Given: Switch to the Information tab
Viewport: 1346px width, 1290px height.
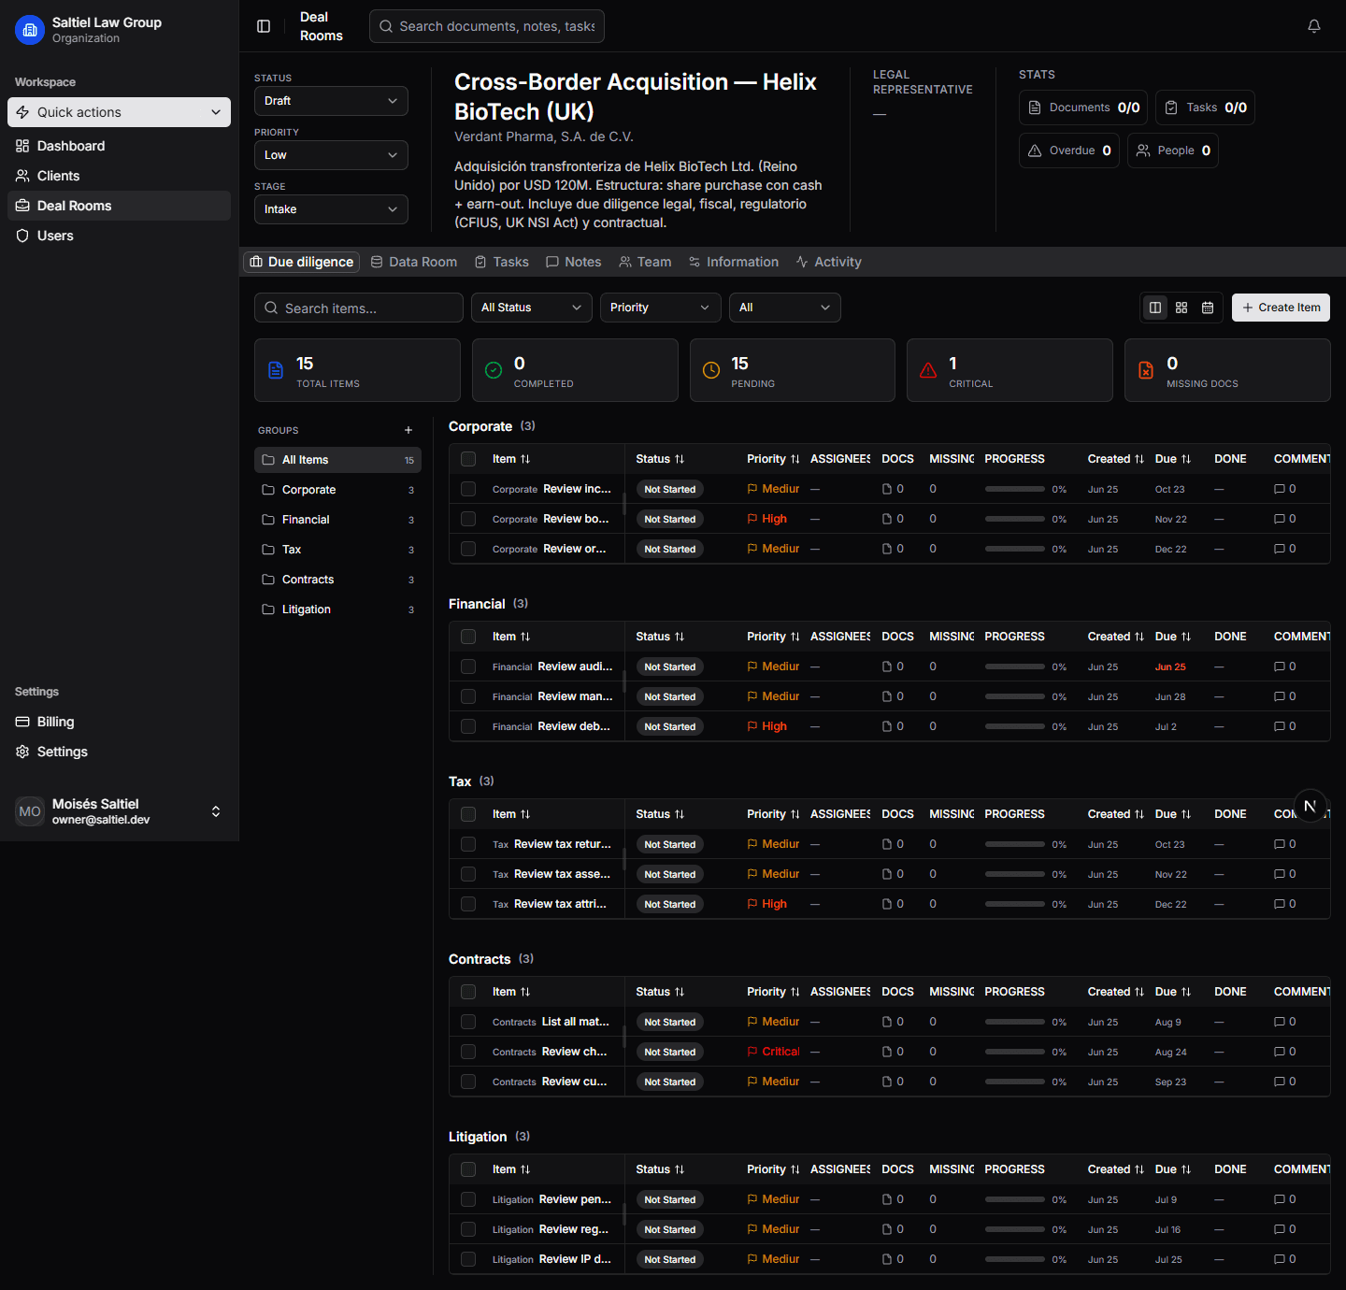Looking at the screenshot, I should (734, 262).
